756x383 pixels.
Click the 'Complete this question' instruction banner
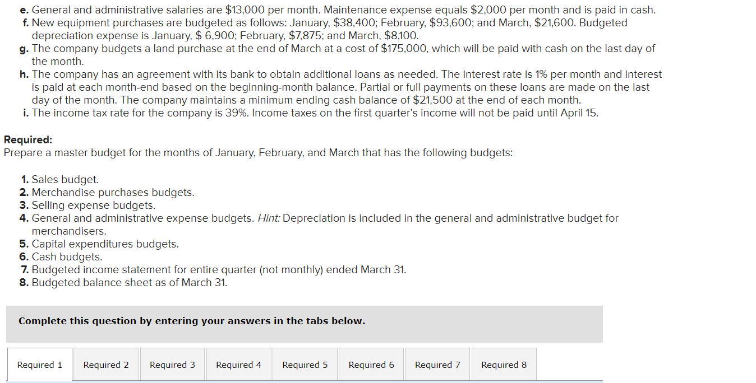coord(305,324)
